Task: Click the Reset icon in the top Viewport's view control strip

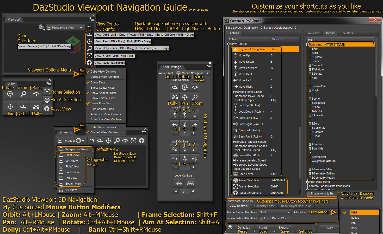Action: [89, 63]
